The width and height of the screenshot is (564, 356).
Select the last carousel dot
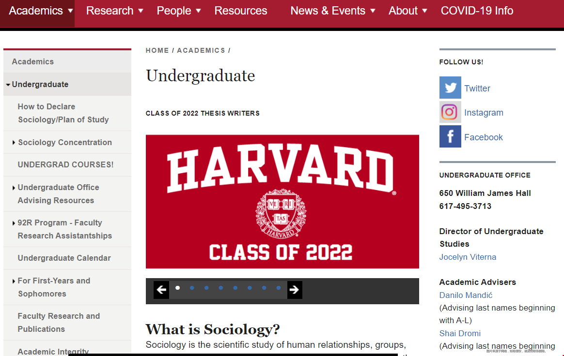[x=279, y=288]
